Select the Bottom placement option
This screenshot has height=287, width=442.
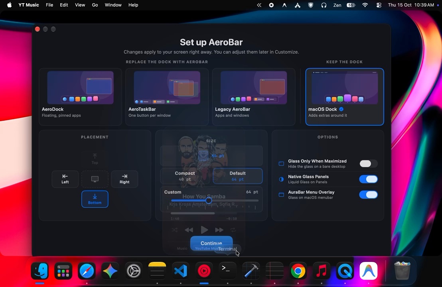click(x=95, y=199)
